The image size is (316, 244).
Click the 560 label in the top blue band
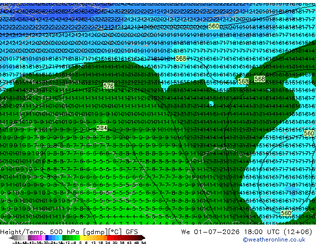click(x=214, y=26)
